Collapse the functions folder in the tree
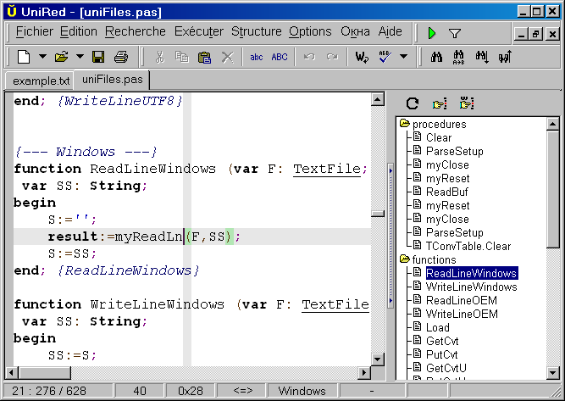Screen dimensions: 565x401 point(405,259)
